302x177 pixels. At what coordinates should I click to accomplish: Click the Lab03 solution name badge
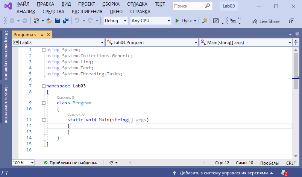[x=229, y=6]
